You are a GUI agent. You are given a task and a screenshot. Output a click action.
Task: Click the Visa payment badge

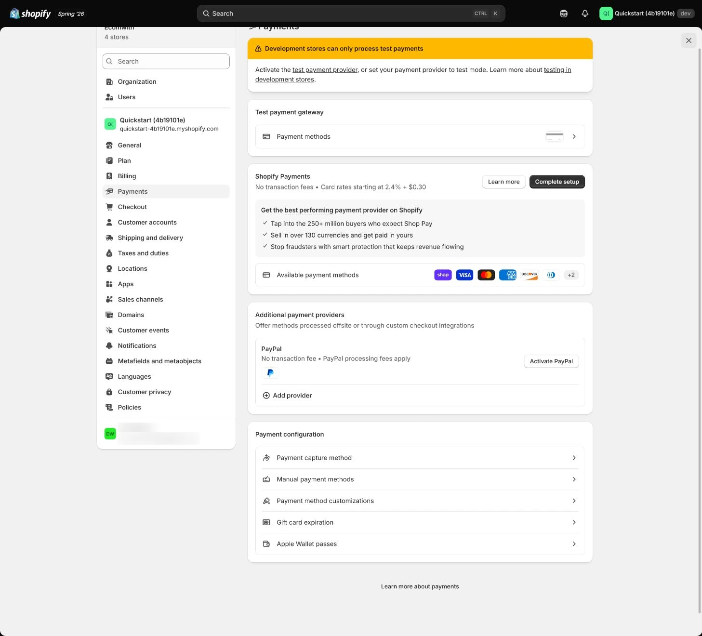(x=464, y=275)
